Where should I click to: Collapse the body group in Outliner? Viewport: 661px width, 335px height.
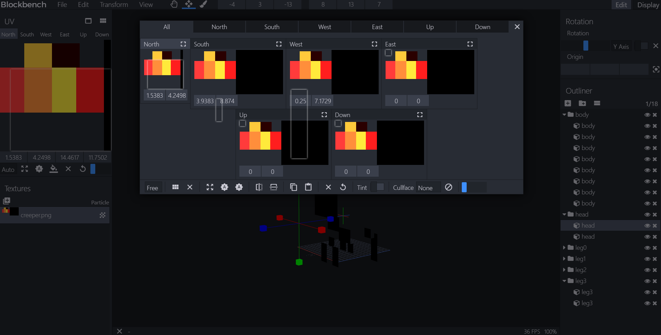pyautogui.click(x=564, y=115)
